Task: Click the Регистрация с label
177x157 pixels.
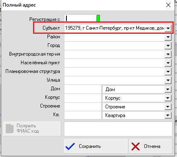Action: pos(45,19)
